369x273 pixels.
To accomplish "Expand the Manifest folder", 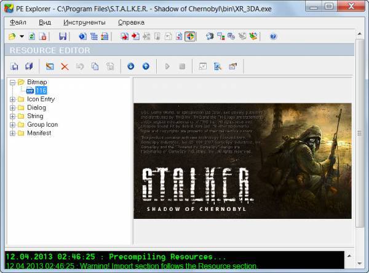I will coord(13,133).
